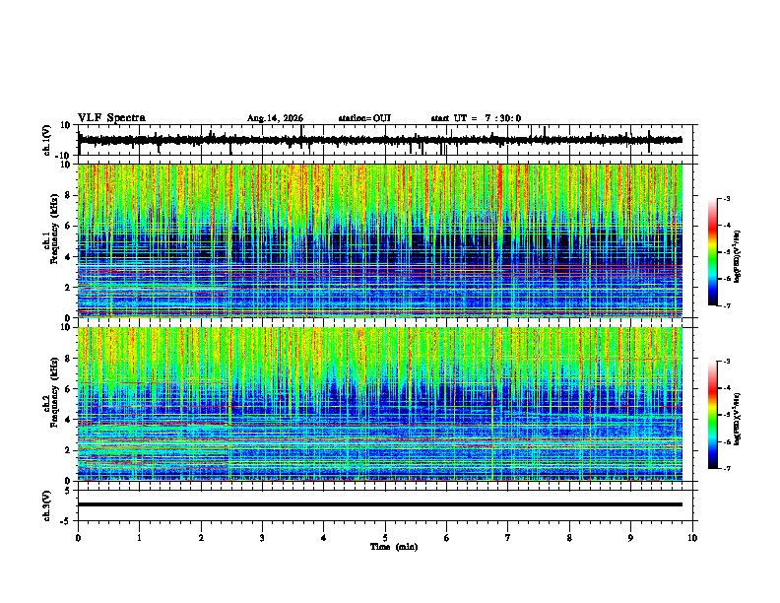Screen dimensions: 780x603
Task: Click time axis tick label "2"
Action: [x=201, y=538]
